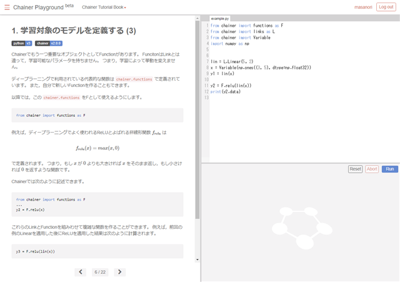The width and height of the screenshot is (400, 282).
Task: Open the masanori user link
Action: (363, 7)
